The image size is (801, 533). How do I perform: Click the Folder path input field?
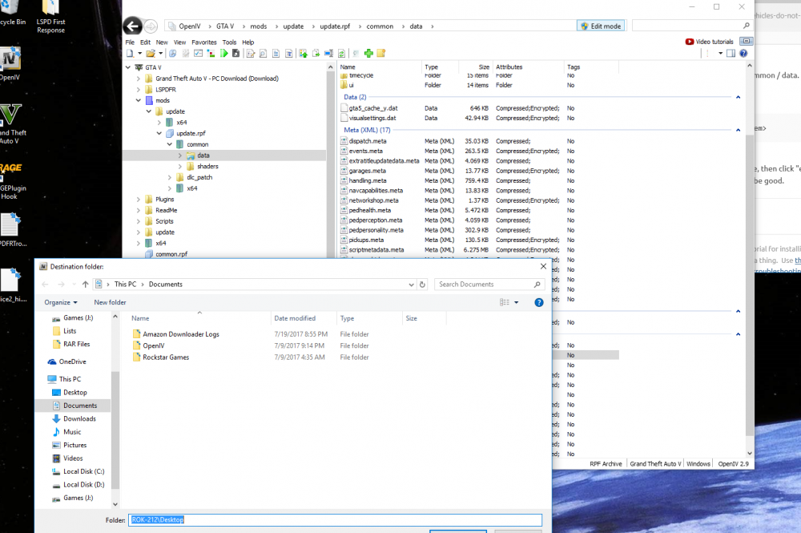tap(335, 519)
